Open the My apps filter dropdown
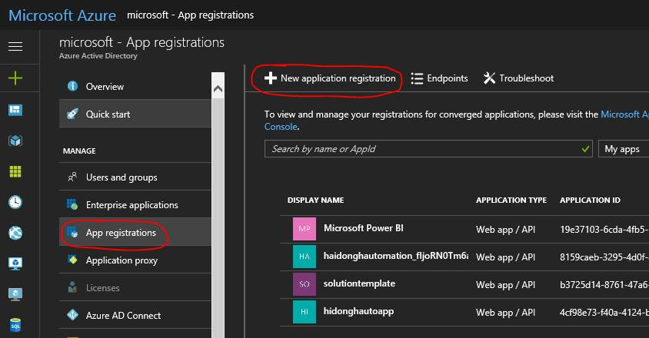The width and height of the screenshot is (649, 338). [624, 149]
